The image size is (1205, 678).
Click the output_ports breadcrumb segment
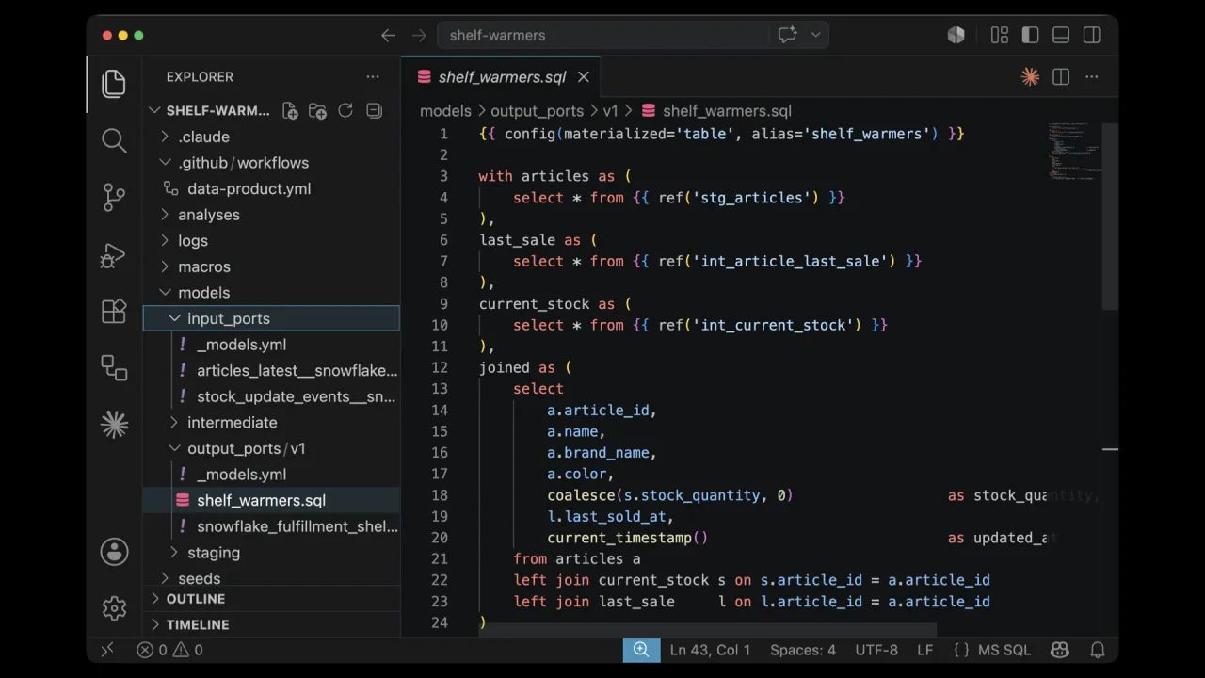[537, 111]
